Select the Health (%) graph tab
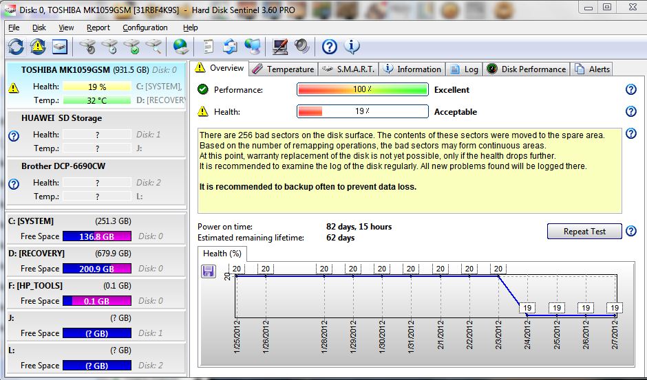 point(222,254)
